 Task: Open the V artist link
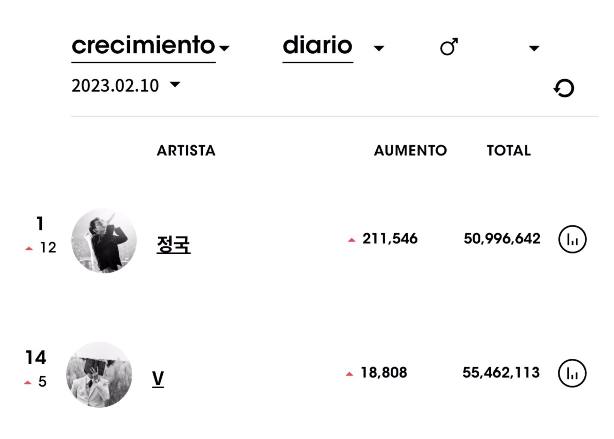pyautogui.click(x=158, y=378)
